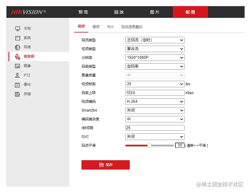
Task: Click the 本地 monitor icon in sidebar
Action: coord(18,29)
